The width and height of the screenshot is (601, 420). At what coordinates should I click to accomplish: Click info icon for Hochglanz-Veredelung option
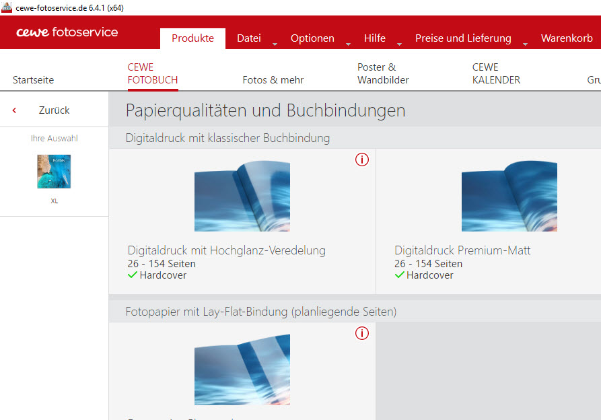click(x=362, y=160)
